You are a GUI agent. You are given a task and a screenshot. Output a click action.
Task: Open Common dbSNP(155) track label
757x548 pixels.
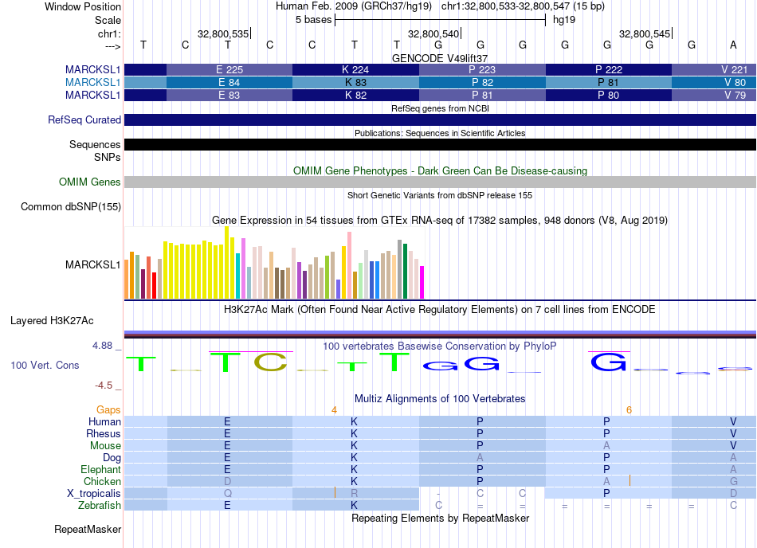(x=71, y=206)
